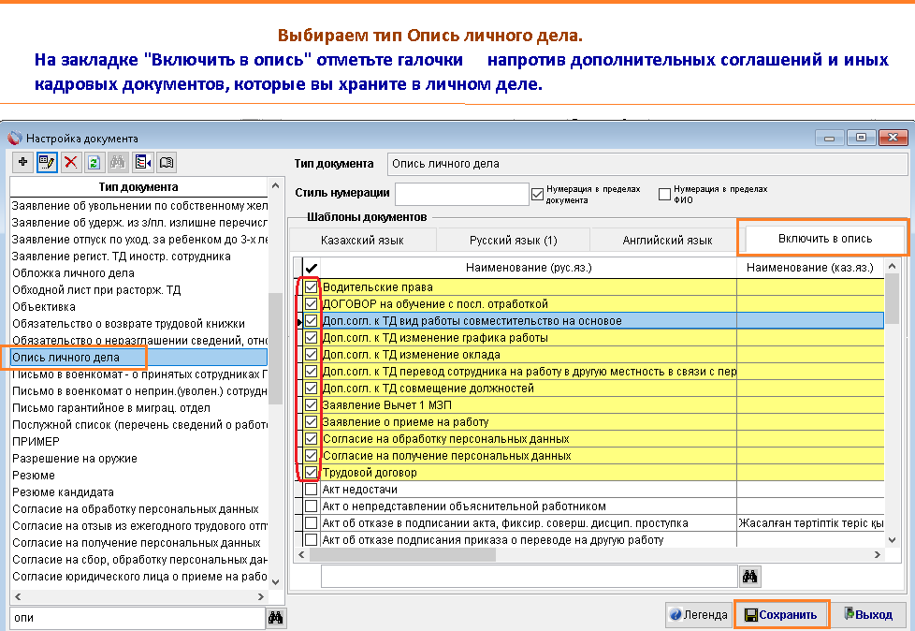
Task: Select 'Объективка' list row
Action: tap(138, 307)
